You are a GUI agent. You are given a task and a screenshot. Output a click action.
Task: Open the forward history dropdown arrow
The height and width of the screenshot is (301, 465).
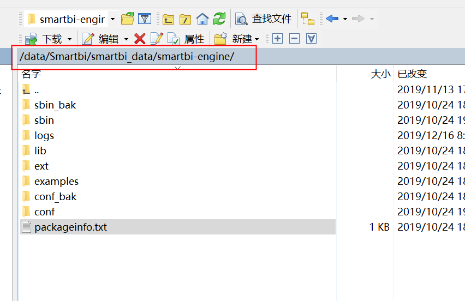(372, 19)
